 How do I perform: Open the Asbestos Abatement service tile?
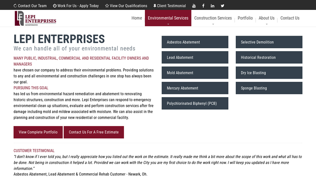point(195,42)
